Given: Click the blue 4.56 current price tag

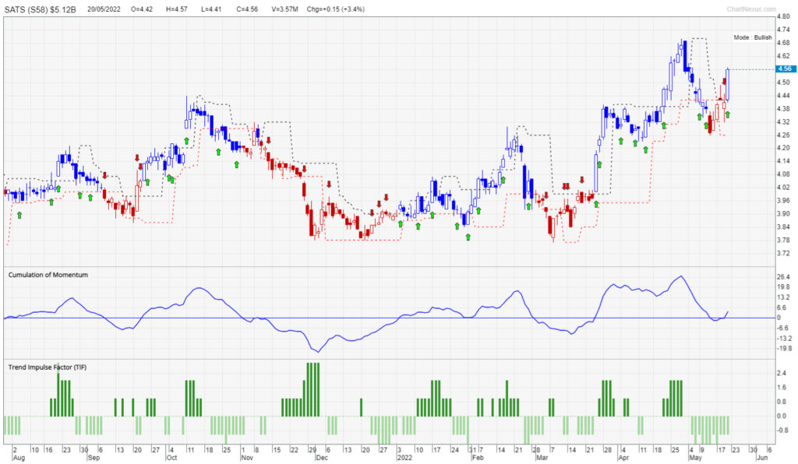Looking at the screenshot, I should pos(784,69).
